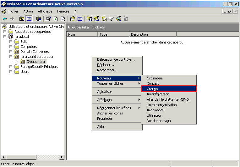Choose Groupe in the Nouveau submenu
The image size is (240, 167).
click(x=169, y=89)
